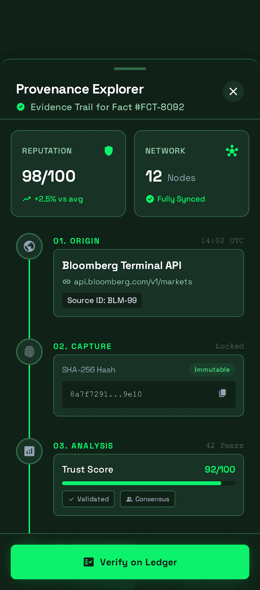The image size is (260, 590).
Task: Tap the sheet drag handle
Action: [130, 69]
